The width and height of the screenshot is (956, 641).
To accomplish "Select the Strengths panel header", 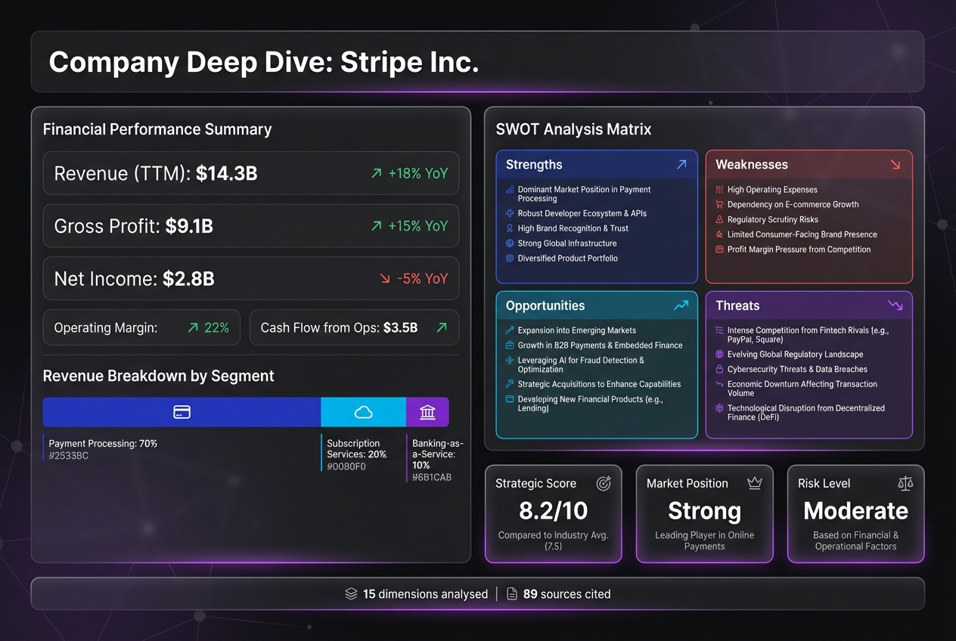I will coord(533,164).
